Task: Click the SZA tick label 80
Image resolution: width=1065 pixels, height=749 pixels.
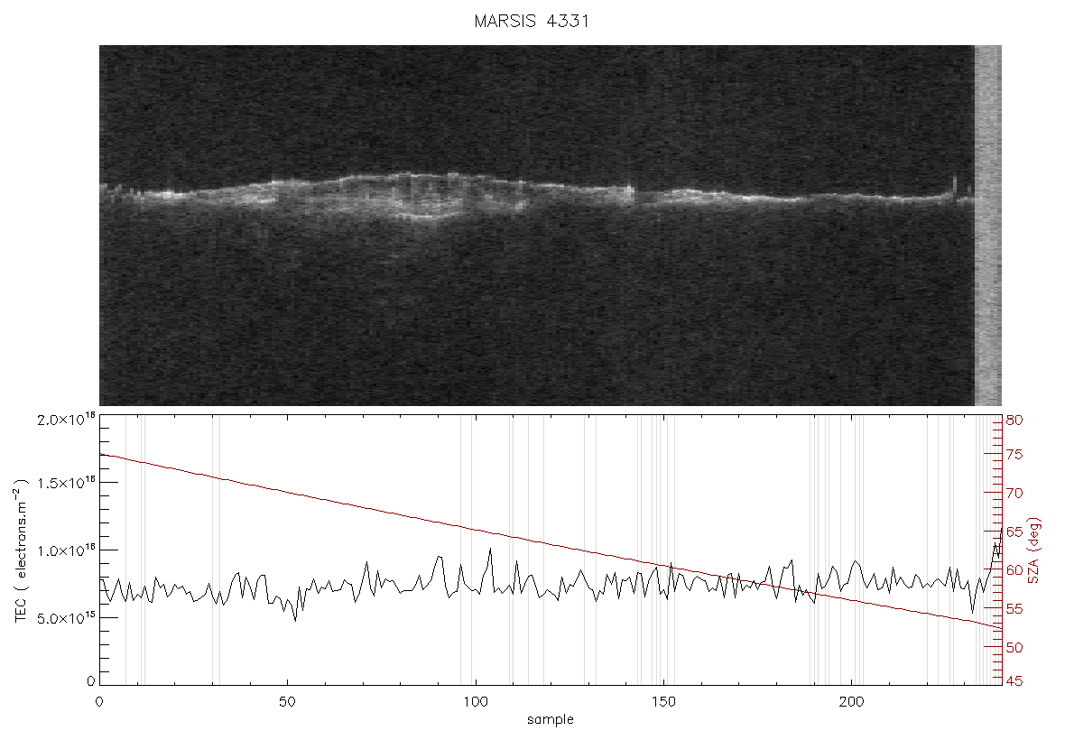Action: click(1014, 421)
